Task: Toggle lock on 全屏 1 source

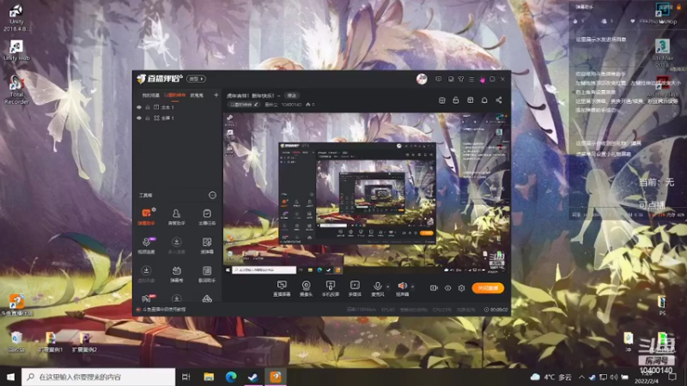Action: pyautogui.click(x=148, y=118)
